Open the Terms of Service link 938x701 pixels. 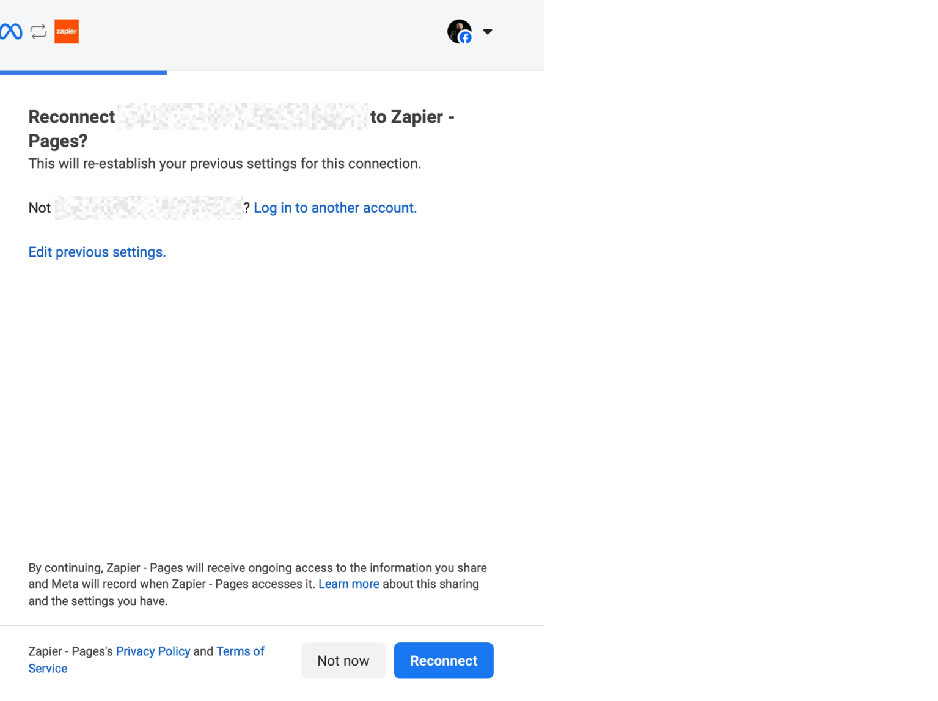pos(147,659)
